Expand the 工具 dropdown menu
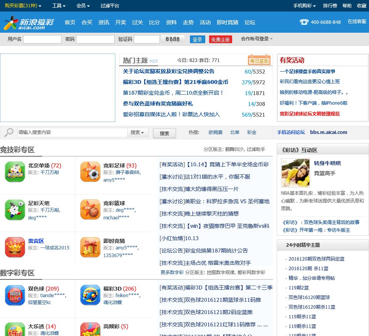The height and width of the screenshot is (336, 369). click(59, 6)
